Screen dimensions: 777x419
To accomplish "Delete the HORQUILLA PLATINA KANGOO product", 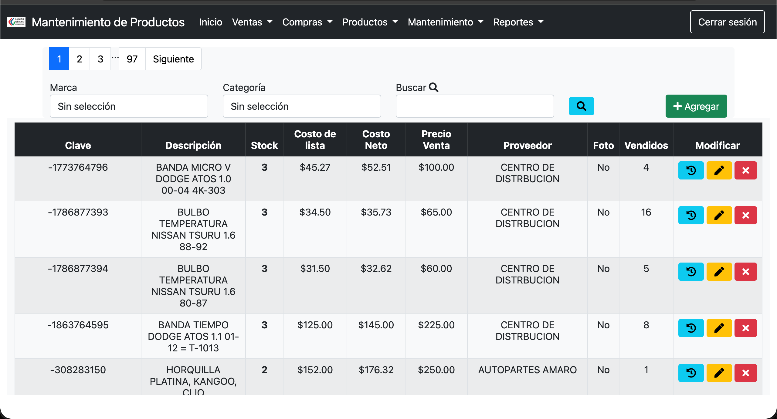I will pos(746,373).
